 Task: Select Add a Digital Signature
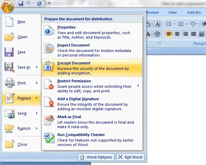[92, 104]
